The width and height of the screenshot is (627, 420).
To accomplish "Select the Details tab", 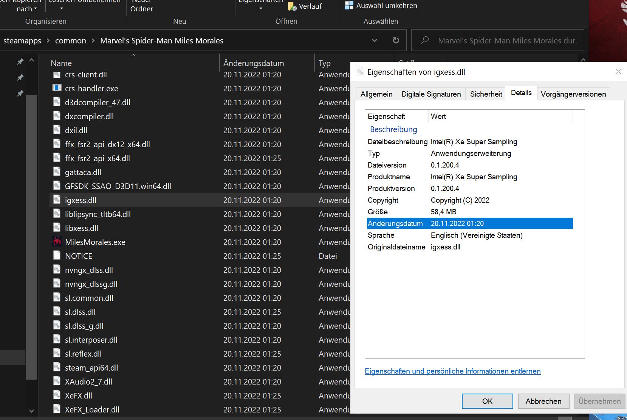I will [x=521, y=93].
